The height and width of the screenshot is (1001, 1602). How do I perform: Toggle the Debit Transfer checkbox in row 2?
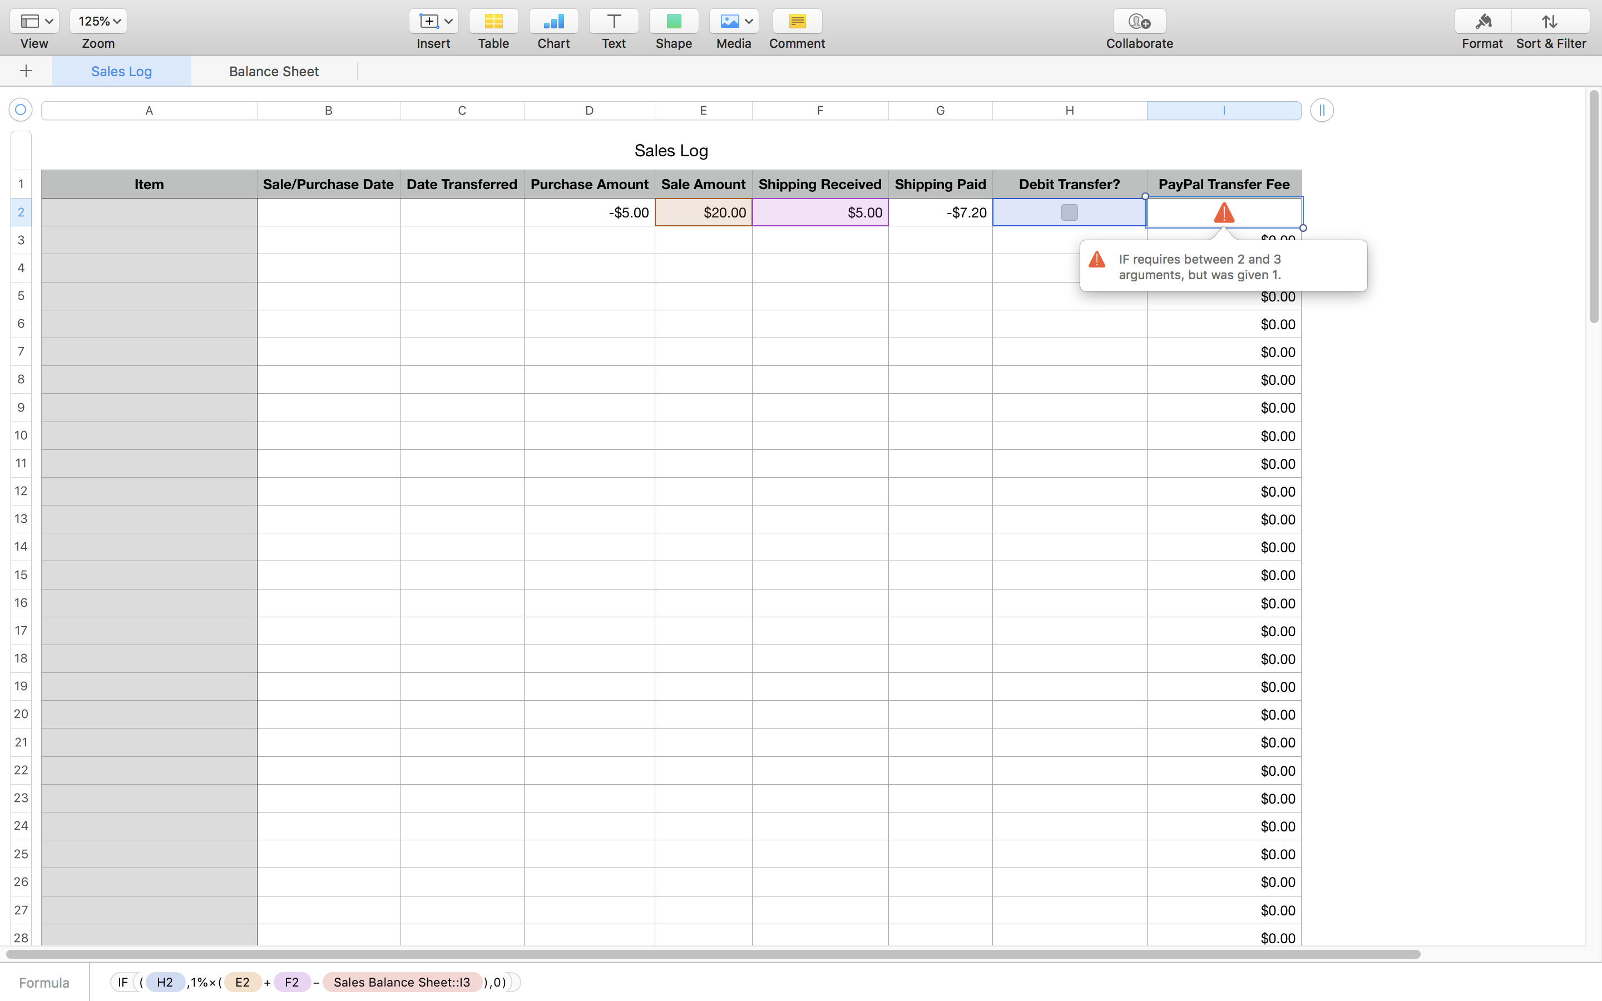[x=1069, y=212]
